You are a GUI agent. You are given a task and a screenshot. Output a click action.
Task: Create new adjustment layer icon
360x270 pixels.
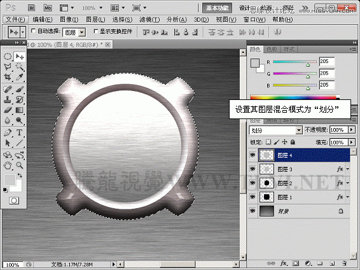[x=308, y=264]
